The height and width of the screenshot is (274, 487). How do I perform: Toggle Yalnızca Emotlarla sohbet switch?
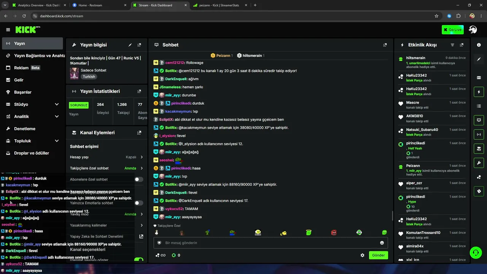point(139,203)
